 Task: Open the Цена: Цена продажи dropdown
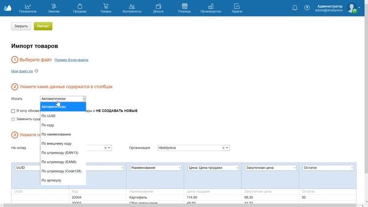(x=213, y=168)
